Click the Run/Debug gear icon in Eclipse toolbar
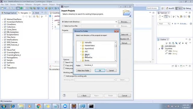The width and height of the screenshot is (193, 109). coord(56,8)
